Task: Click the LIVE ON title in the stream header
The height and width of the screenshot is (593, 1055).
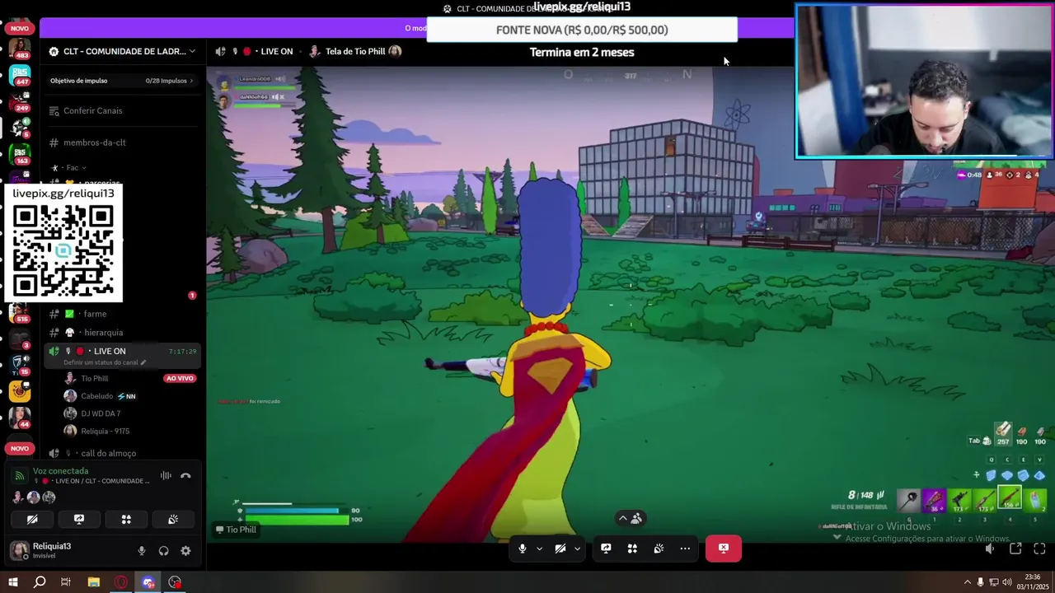Action: [276, 51]
